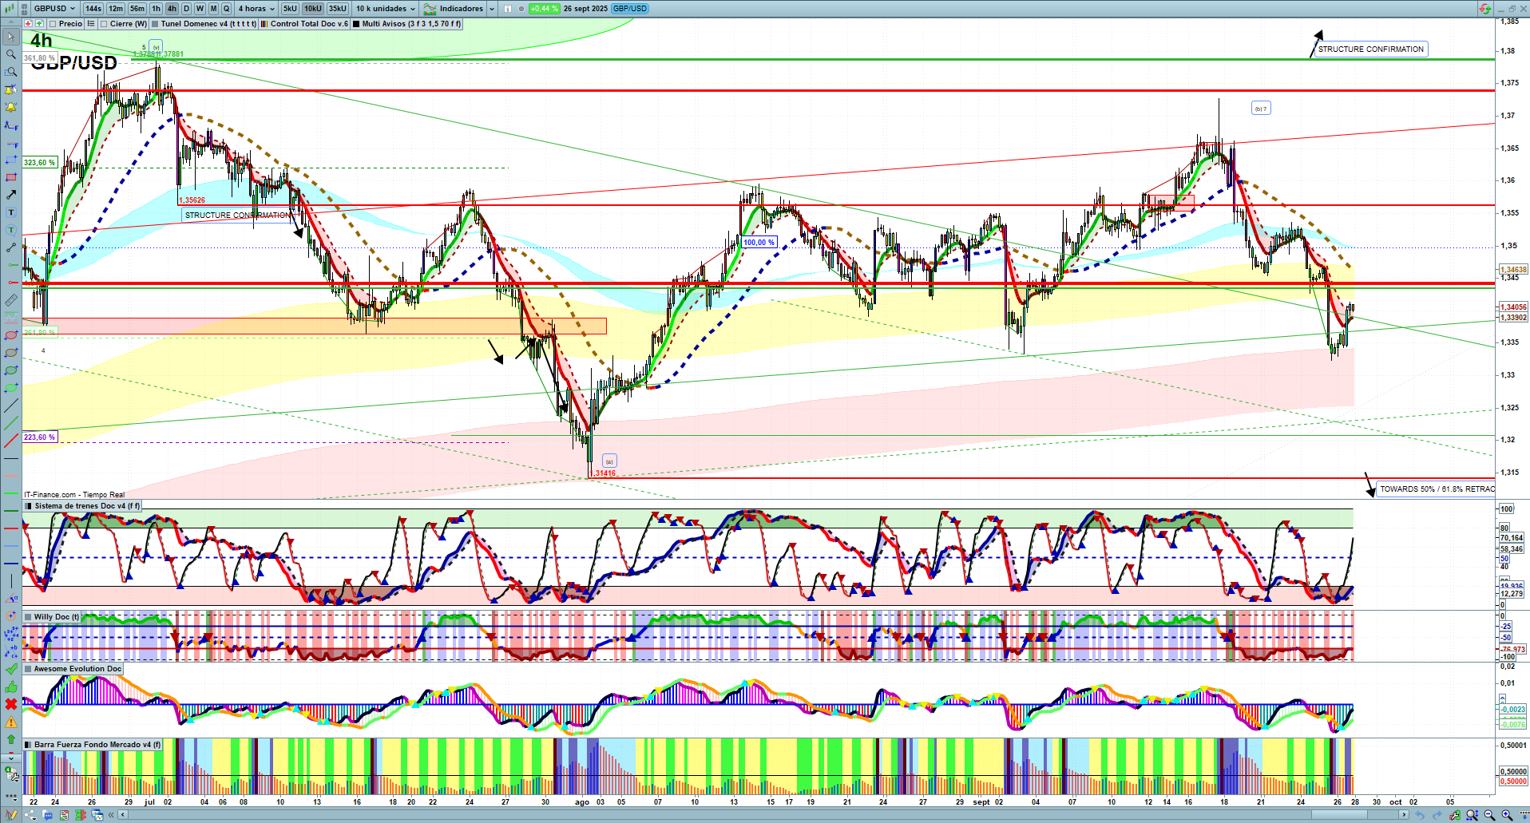Expand the 4 horas timeframe dropdown

click(256, 9)
